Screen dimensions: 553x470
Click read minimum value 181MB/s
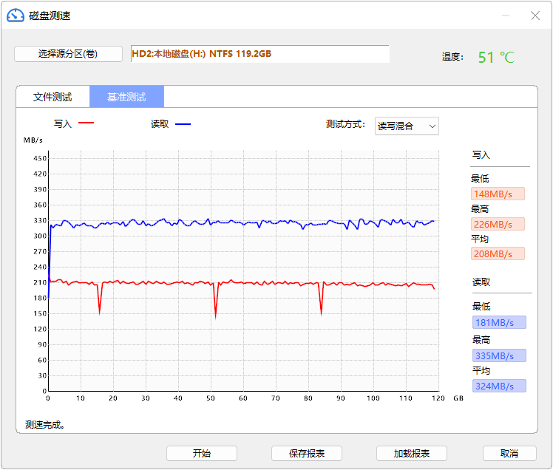(x=499, y=322)
